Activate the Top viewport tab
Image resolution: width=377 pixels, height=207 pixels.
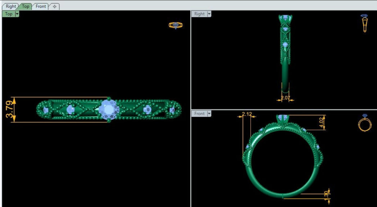click(25, 6)
